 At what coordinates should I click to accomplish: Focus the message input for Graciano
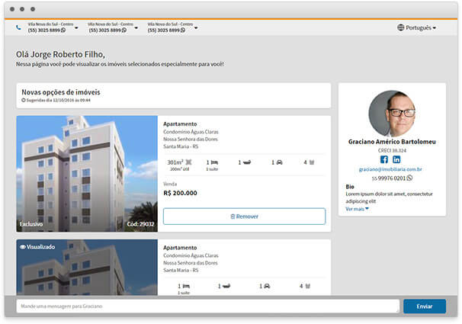(207, 306)
